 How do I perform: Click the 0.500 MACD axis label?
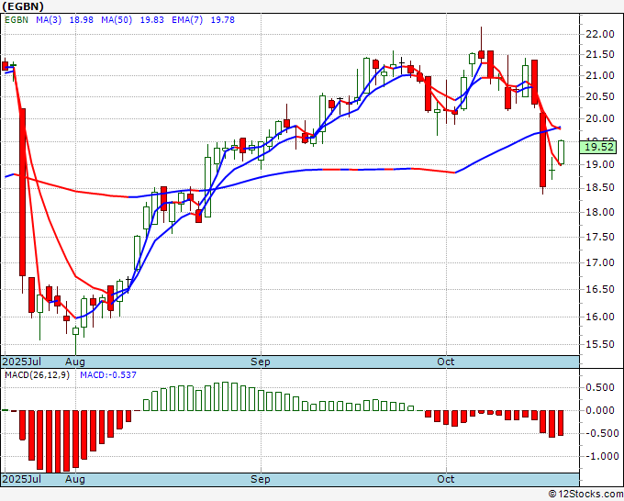click(x=600, y=388)
